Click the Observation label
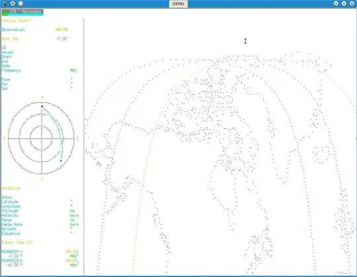Screen dimensions: 357x277 13,30
